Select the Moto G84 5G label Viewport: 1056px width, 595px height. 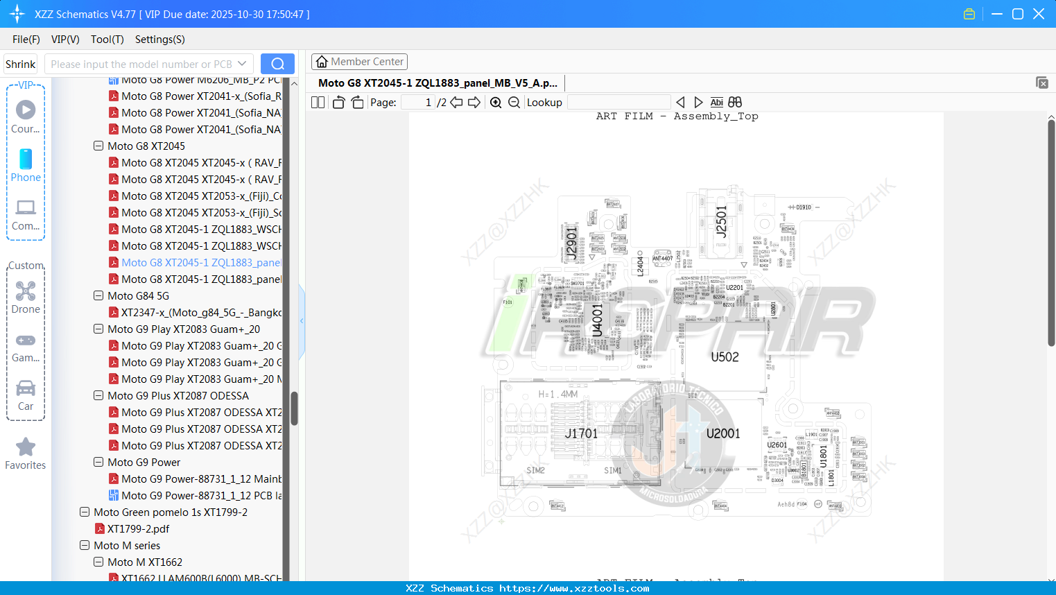click(138, 296)
